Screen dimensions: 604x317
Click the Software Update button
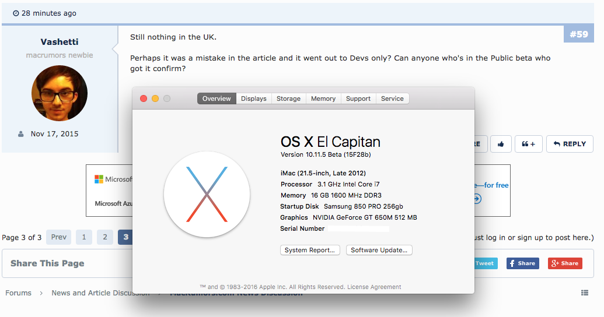pos(379,250)
